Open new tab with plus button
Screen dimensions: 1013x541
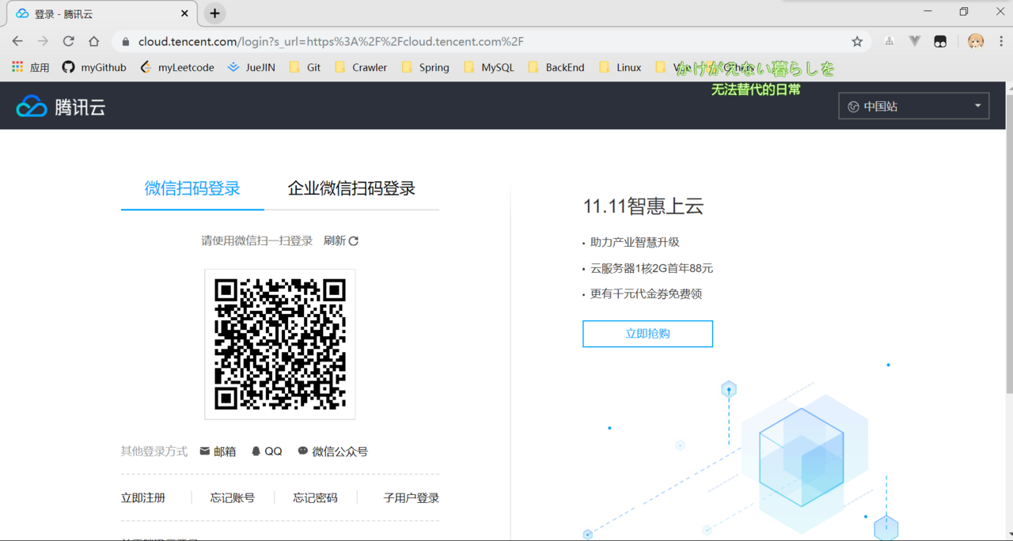(x=214, y=13)
